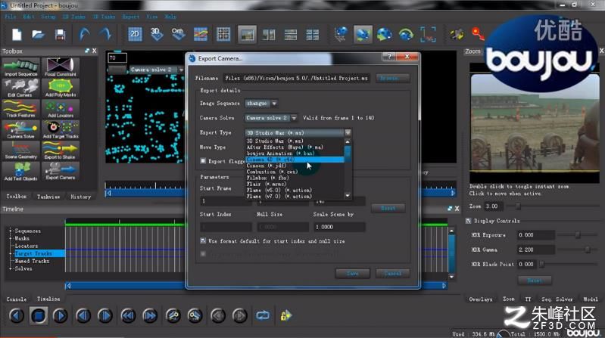Open project using the folder icon
Viewport: 605px width, 338px height.
point(38,35)
